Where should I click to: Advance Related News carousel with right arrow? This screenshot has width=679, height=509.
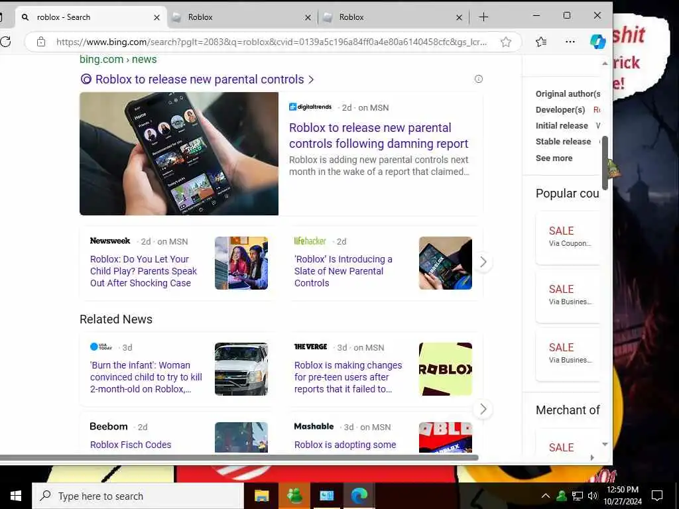click(483, 409)
